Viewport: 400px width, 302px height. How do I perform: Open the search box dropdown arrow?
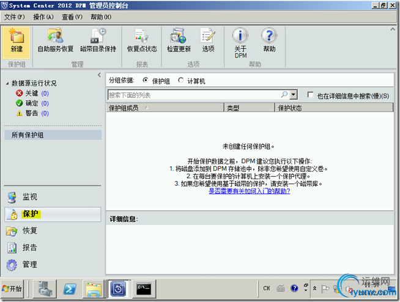294,95
